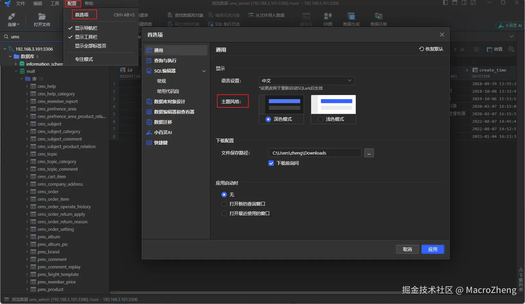
Task: Click the 文件保存路径 input field
Action: pyautogui.click(x=315, y=153)
